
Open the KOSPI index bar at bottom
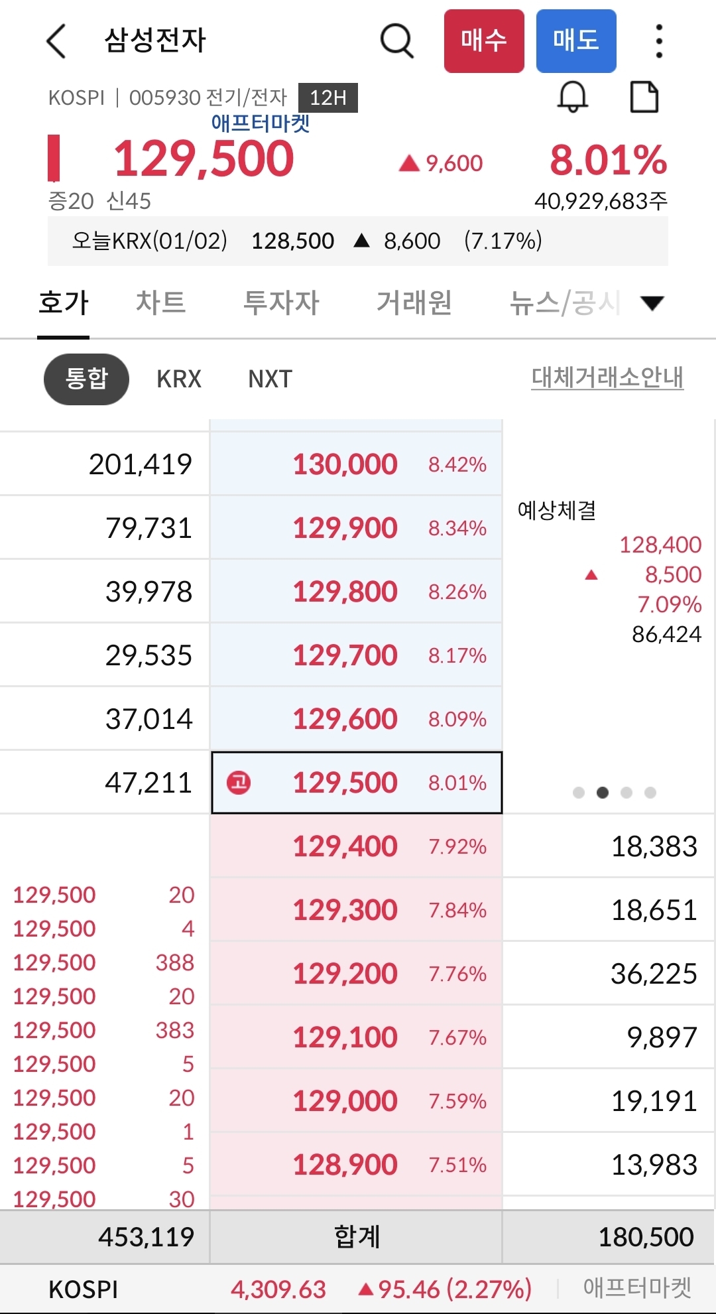(358, 1289)
